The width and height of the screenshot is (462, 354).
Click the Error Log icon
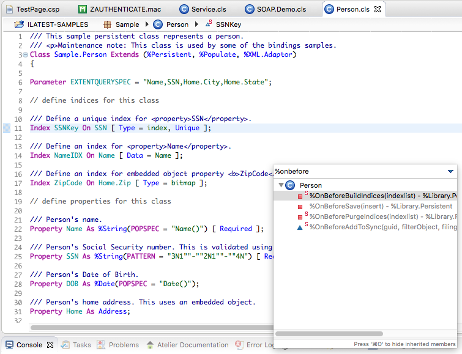239,345
